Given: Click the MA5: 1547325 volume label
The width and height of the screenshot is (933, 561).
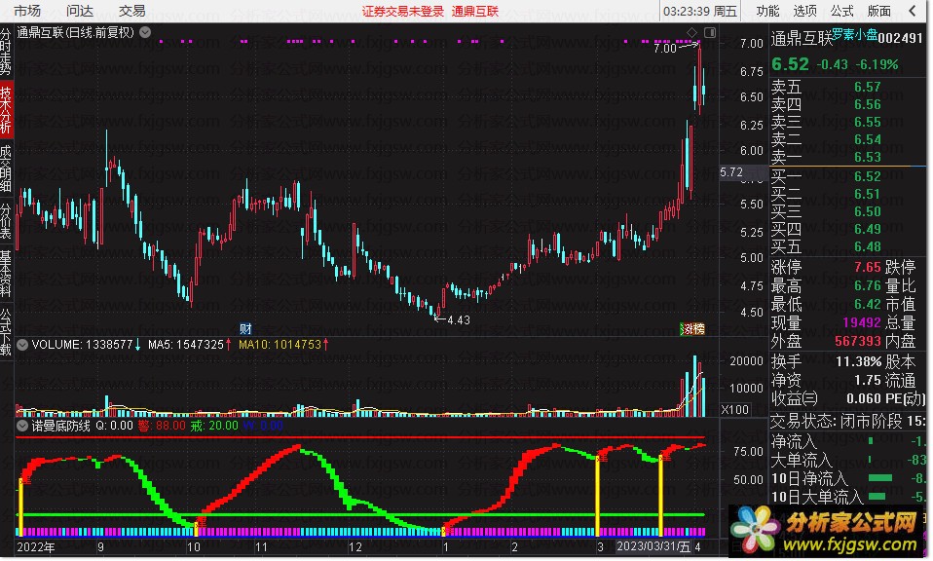Looking at the screenshot, I should click(189, 345).
